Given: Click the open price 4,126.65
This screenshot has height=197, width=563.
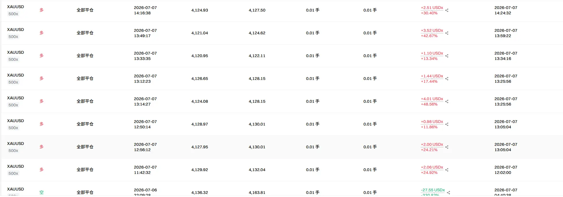Looking at the screenshot, I should point(200,79).
